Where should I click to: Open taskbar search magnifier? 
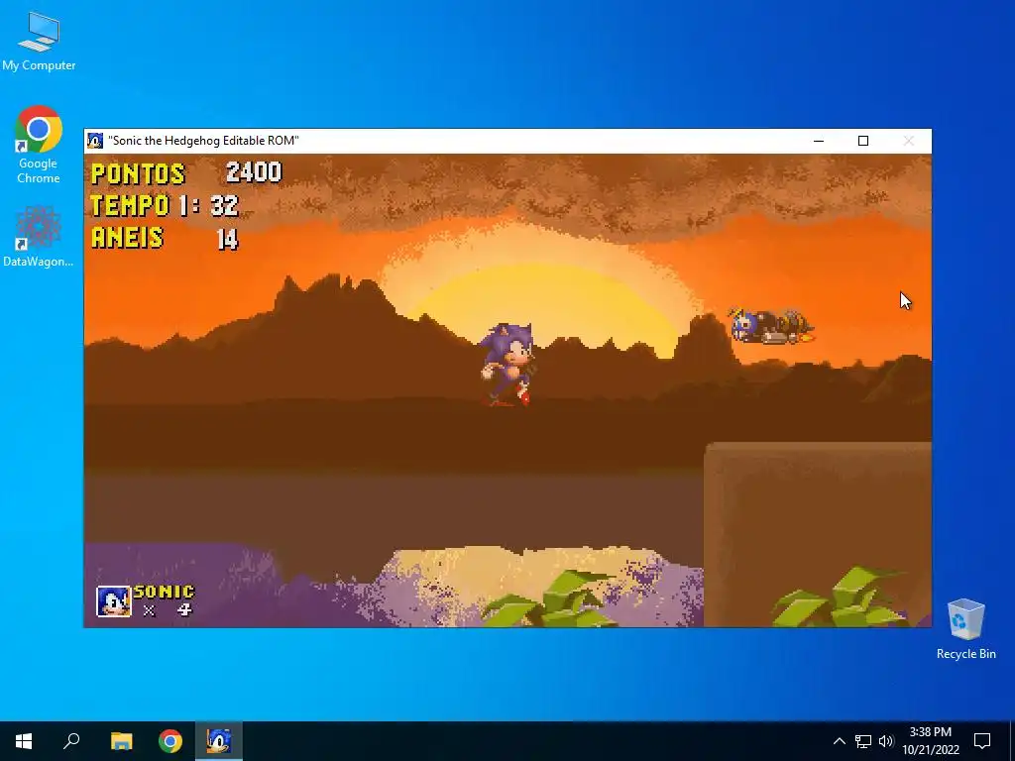coord(71,741)
